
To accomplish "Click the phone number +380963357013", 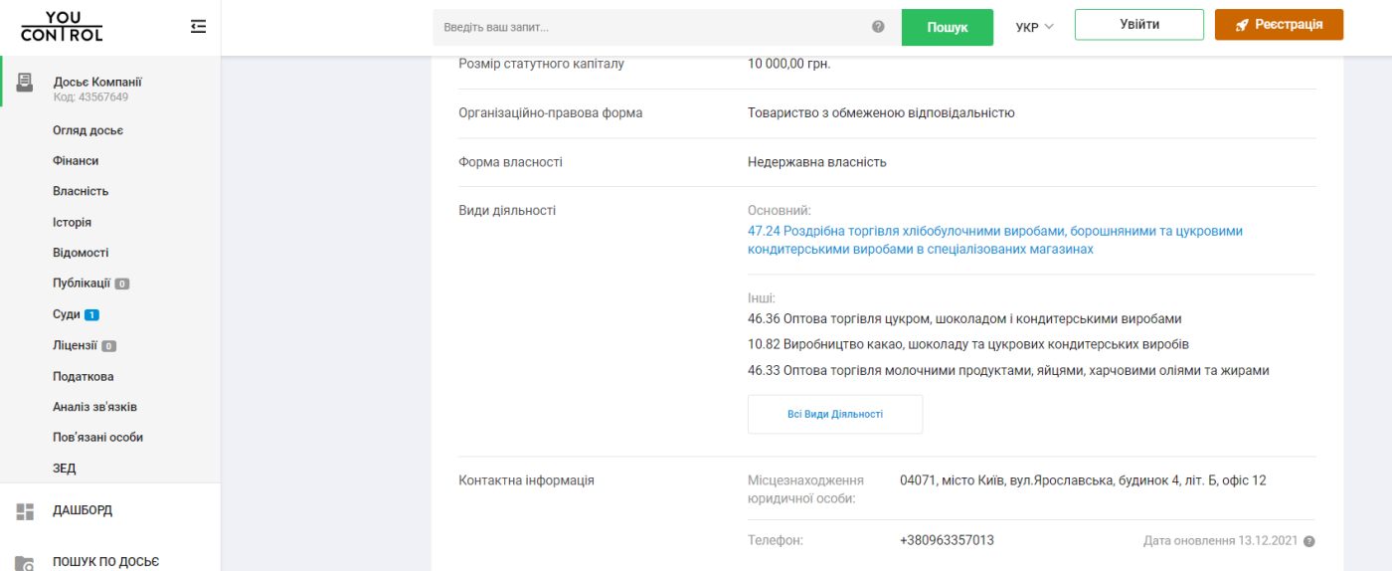I will 947,540.
